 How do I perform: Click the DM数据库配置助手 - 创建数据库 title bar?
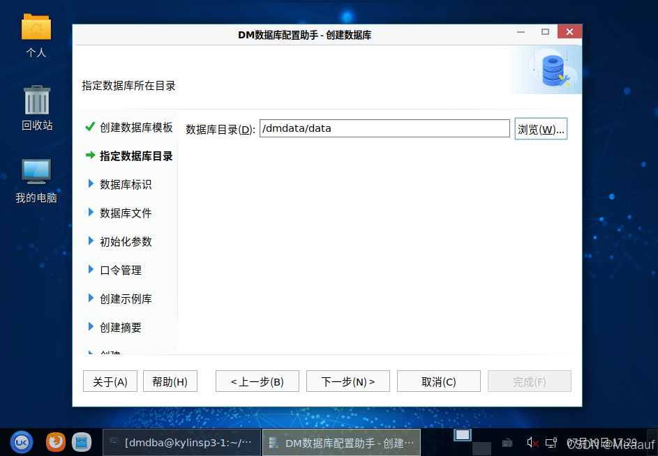(x=305, y=35)
